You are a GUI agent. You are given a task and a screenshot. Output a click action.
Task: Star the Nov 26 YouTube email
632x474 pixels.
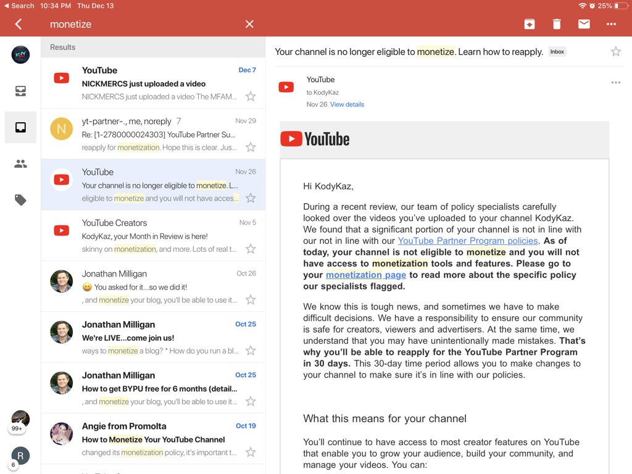251,198
